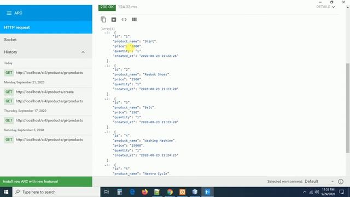350x197 pixels.
Task: Open Google Chrome from the taskbar
Action: click(x=170, y=192)
